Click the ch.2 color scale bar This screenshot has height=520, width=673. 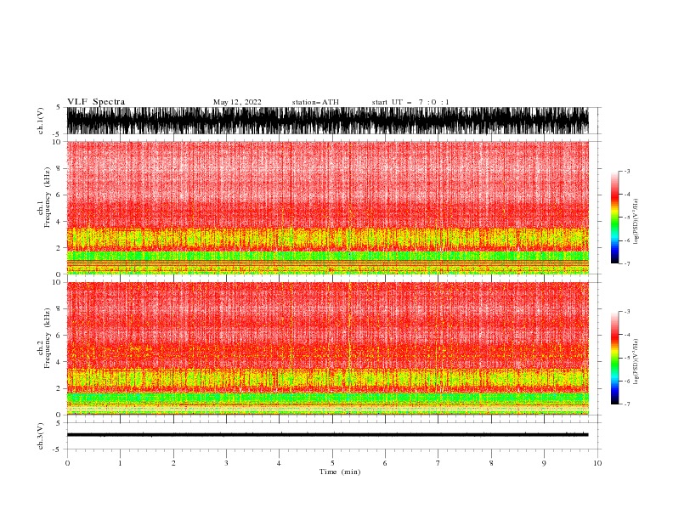pyautogui.click(x=614, y=358)
